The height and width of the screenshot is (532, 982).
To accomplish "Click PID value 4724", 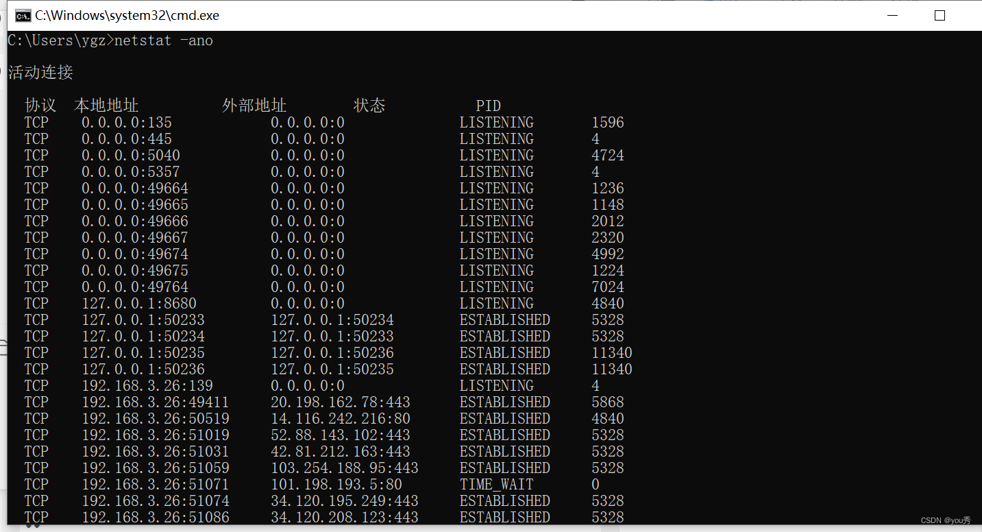I will (x=608, y=156).
